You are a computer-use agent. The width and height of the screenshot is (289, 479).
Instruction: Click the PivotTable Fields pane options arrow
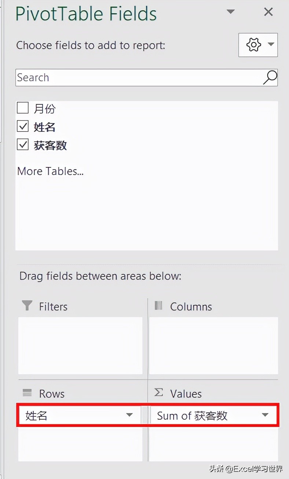(x=230, y=12)
